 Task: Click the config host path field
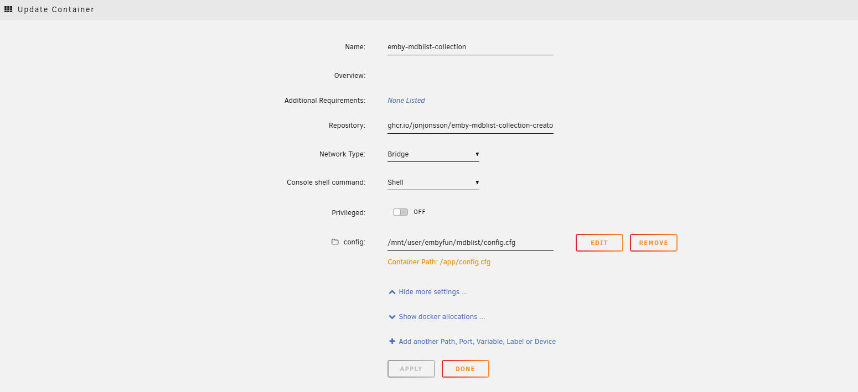click(x=470, y=242)
